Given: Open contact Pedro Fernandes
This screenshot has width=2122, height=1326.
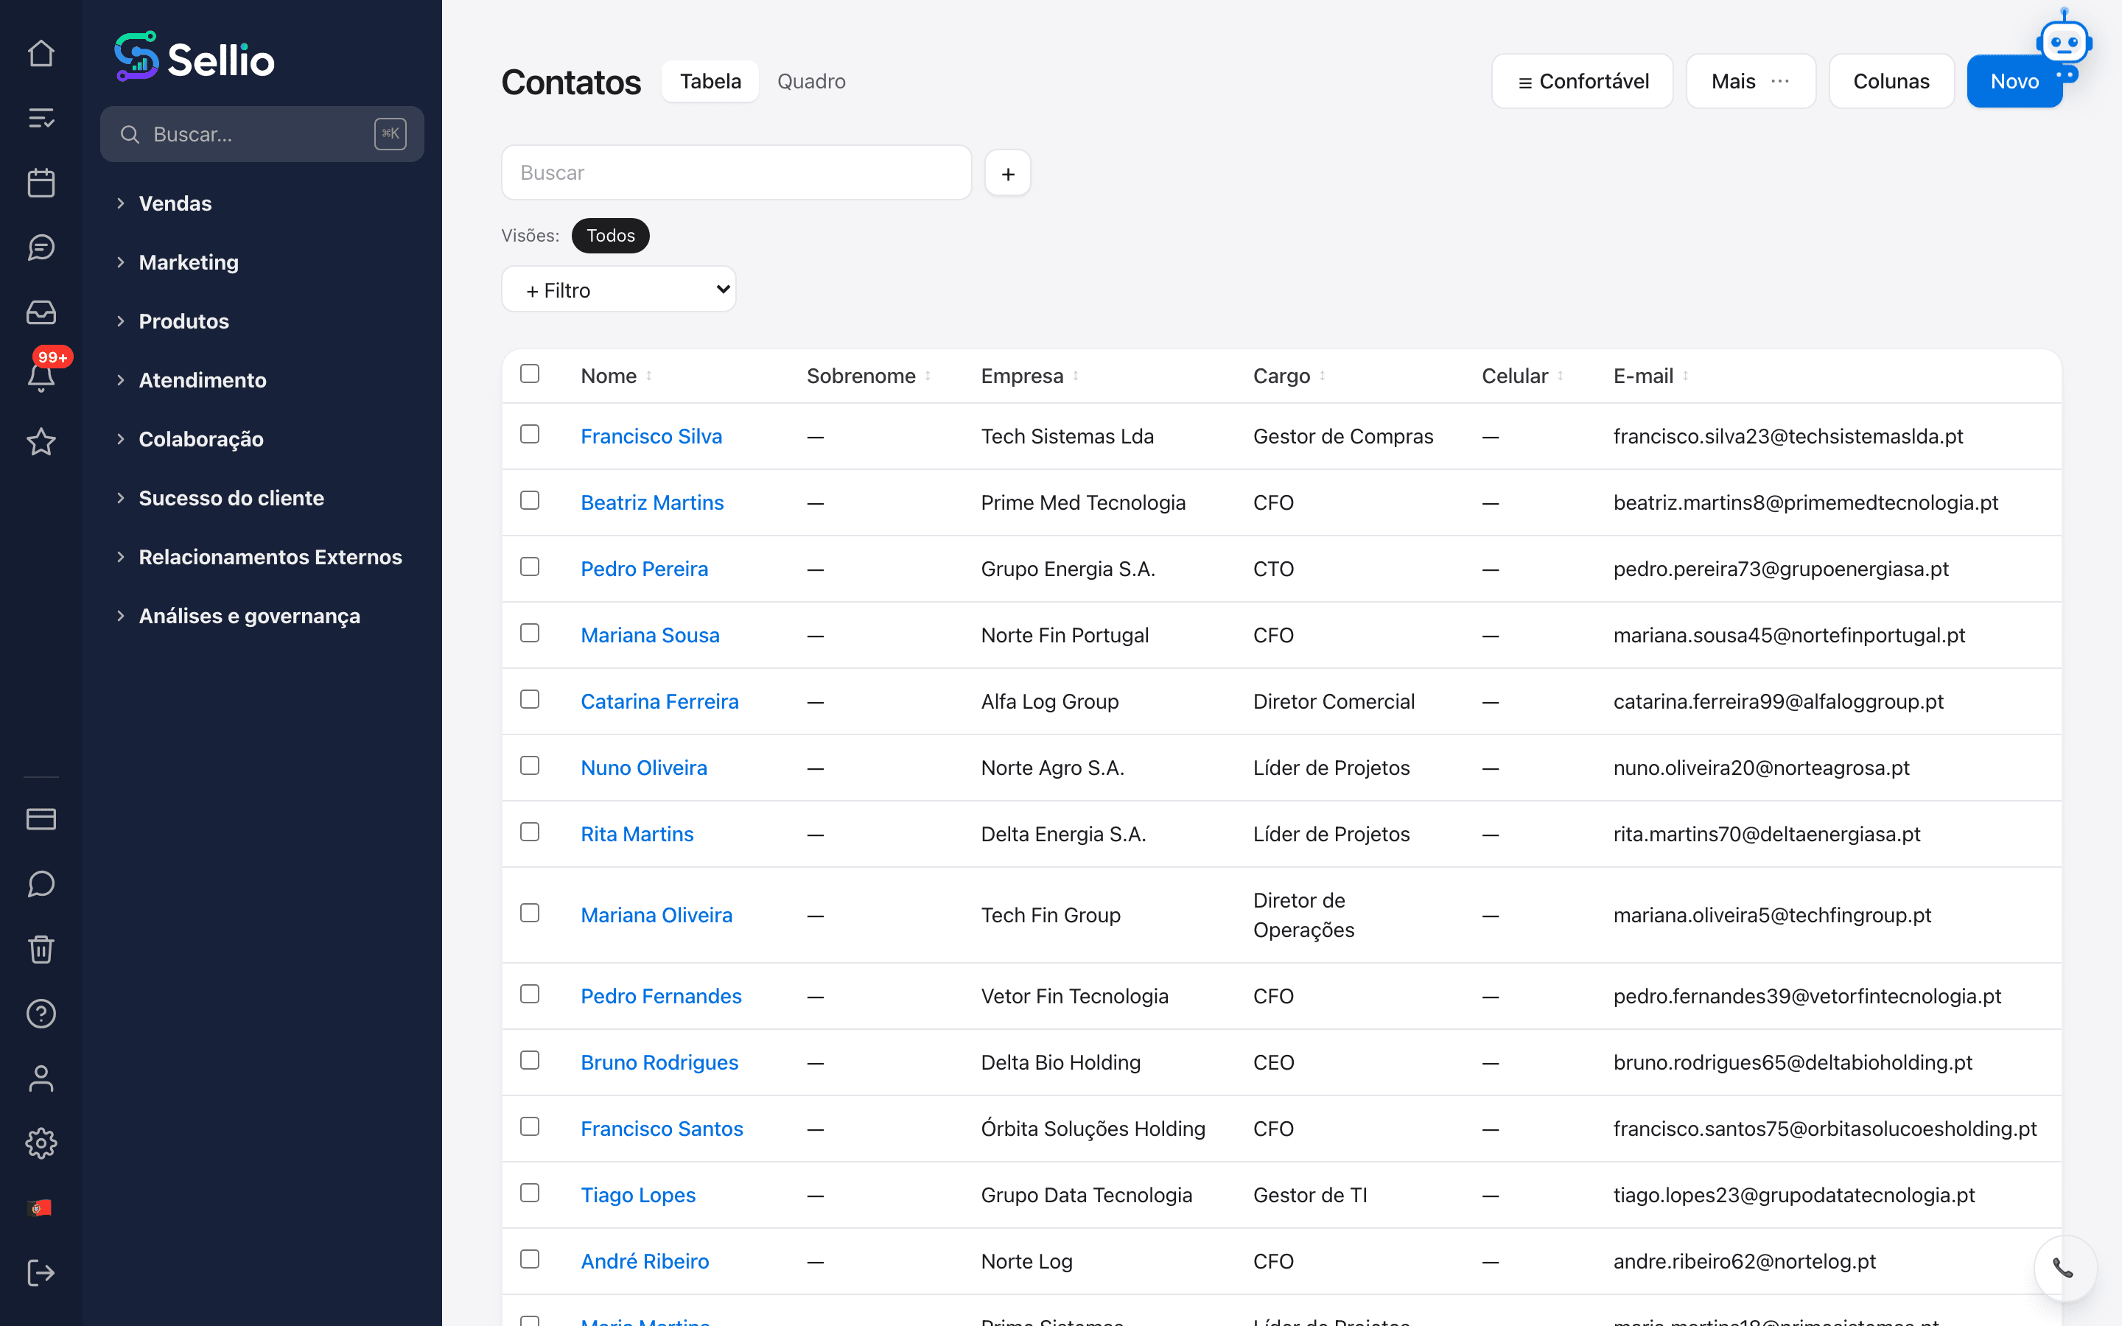Looking at the screenshot, I should point(661,996).
